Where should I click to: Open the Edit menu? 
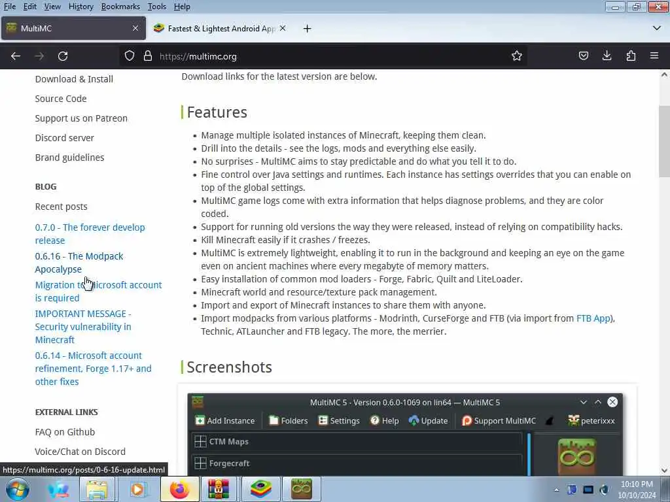29,7
